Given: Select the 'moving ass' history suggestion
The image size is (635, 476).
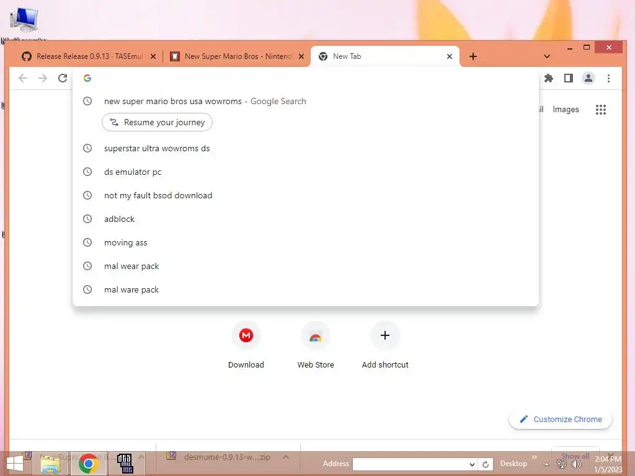Looking at the screenshot, I should pos(305,242).
